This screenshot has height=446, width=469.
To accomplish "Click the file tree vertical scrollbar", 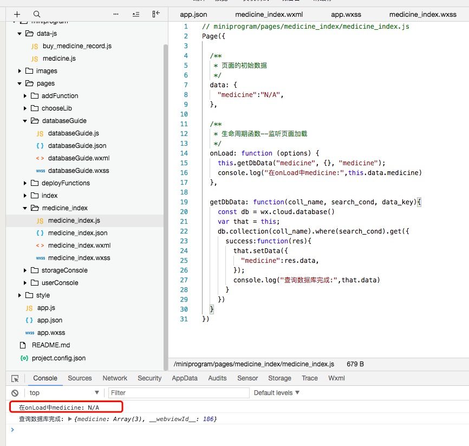I will pyautogui.click(x=165, y=206).
